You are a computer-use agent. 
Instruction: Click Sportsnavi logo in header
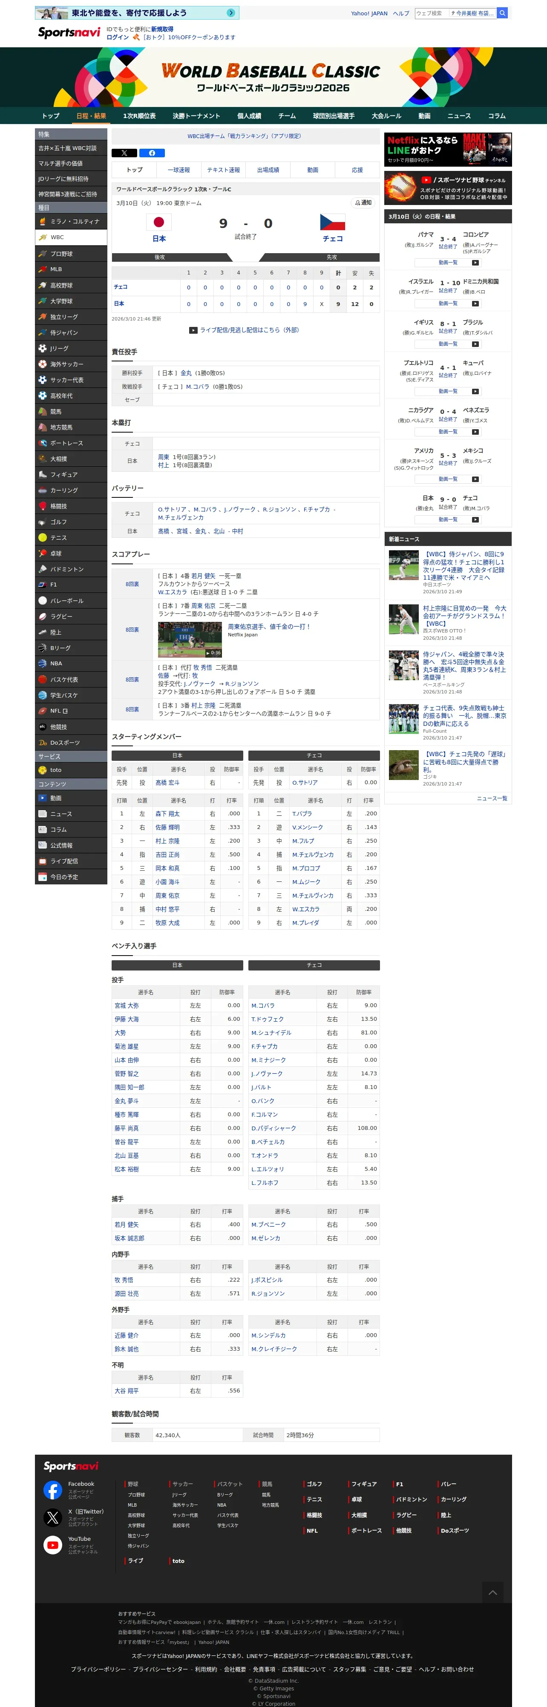click(x=69, y=32)
